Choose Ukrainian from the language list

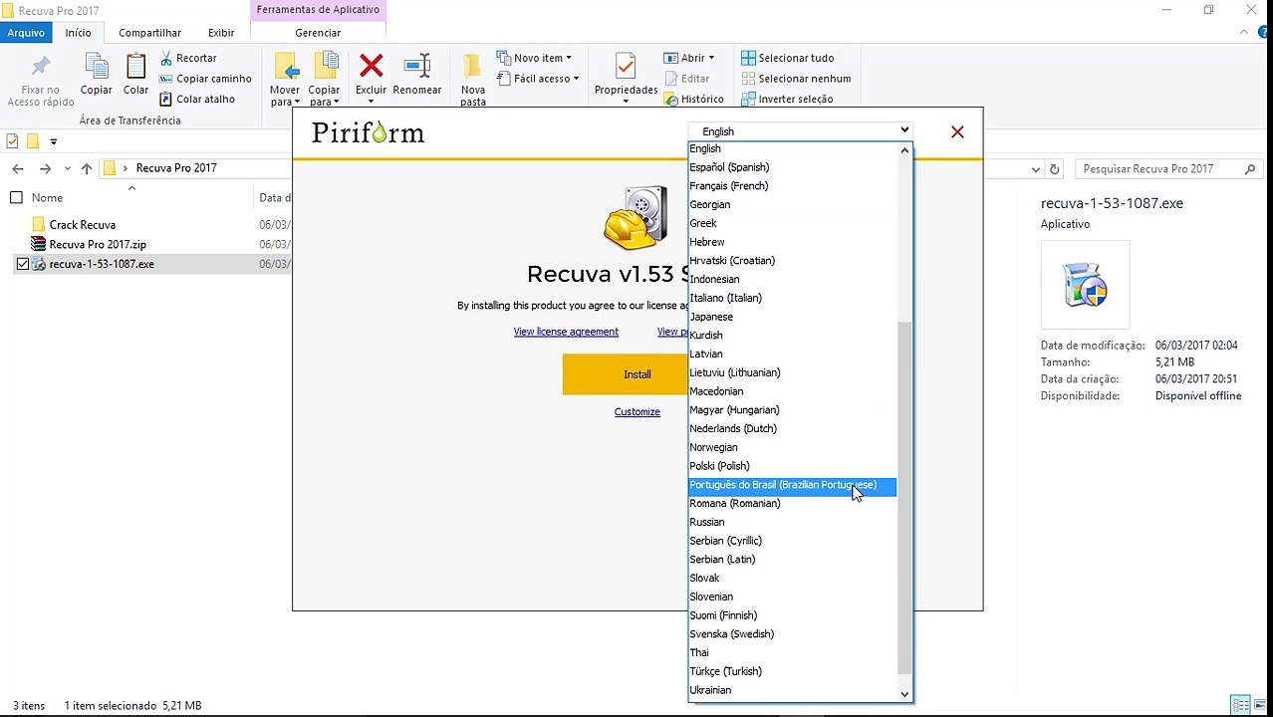click(x=710, y=690)
